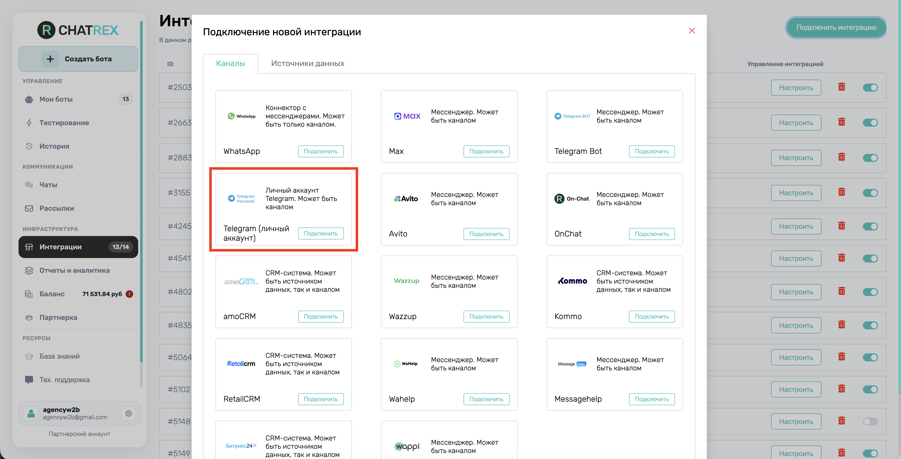Connect the Avito channel
This screenshot has height=459, width=901.
486,234
